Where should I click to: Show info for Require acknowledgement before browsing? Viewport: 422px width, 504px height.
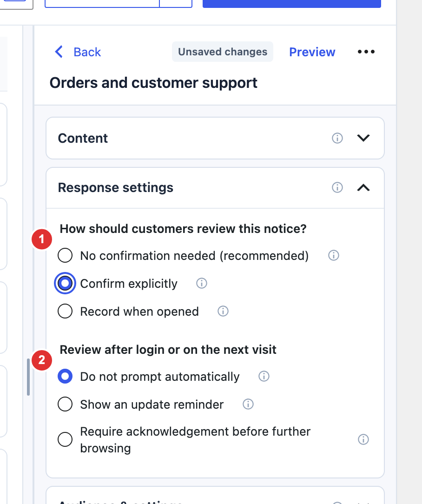(363, 439)
